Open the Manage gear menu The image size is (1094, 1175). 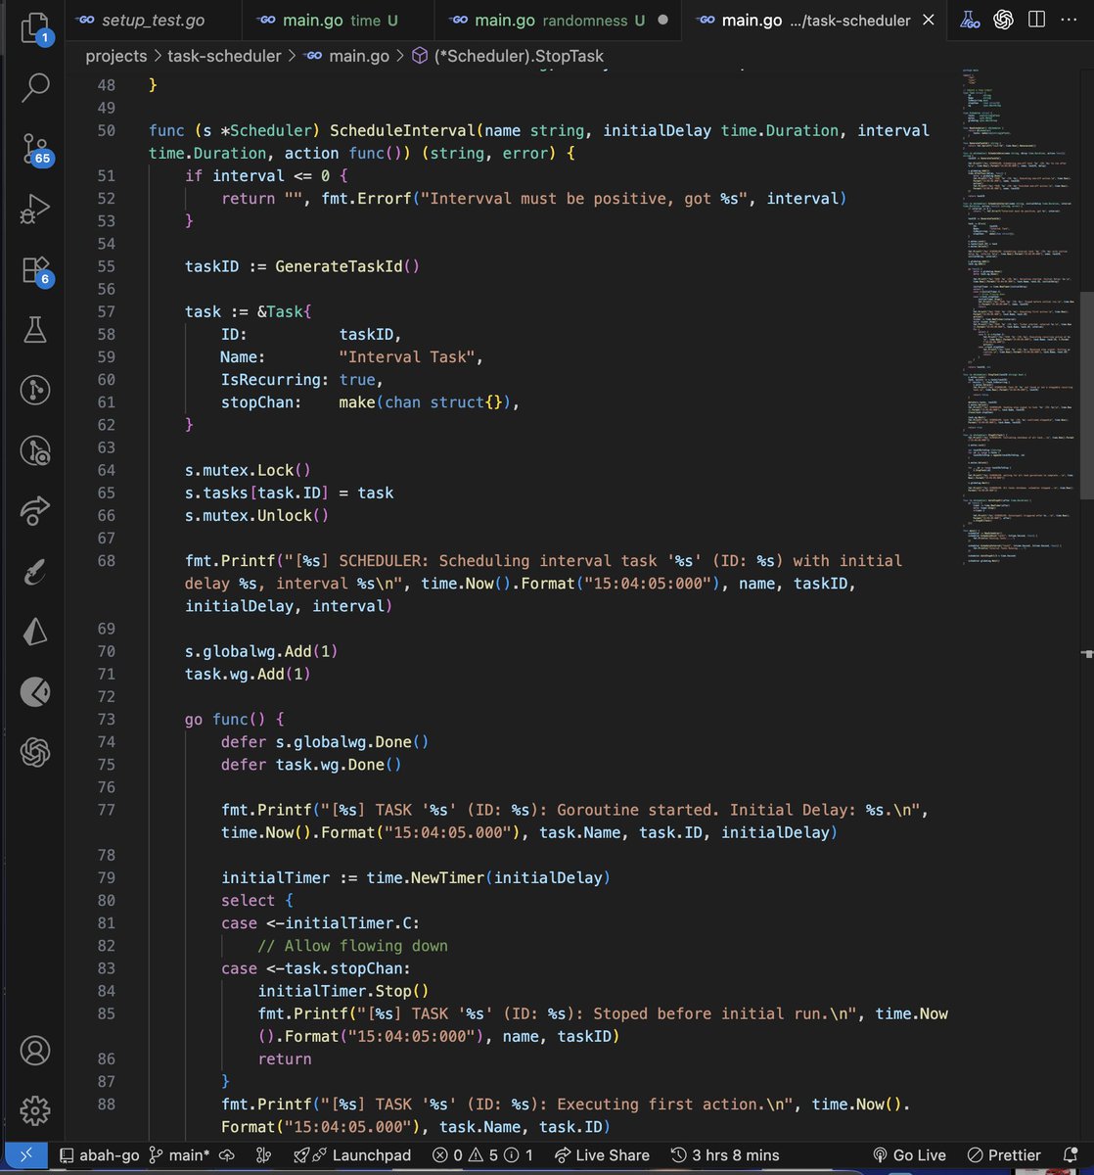[x=35, y=1110]
